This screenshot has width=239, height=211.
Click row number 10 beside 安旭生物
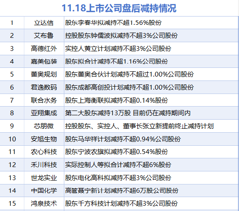(12, 139)
